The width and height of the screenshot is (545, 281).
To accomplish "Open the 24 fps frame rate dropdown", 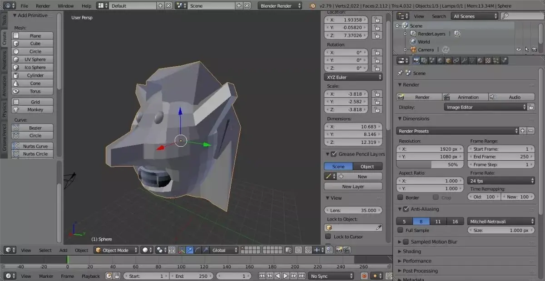I will pos(501,181).
